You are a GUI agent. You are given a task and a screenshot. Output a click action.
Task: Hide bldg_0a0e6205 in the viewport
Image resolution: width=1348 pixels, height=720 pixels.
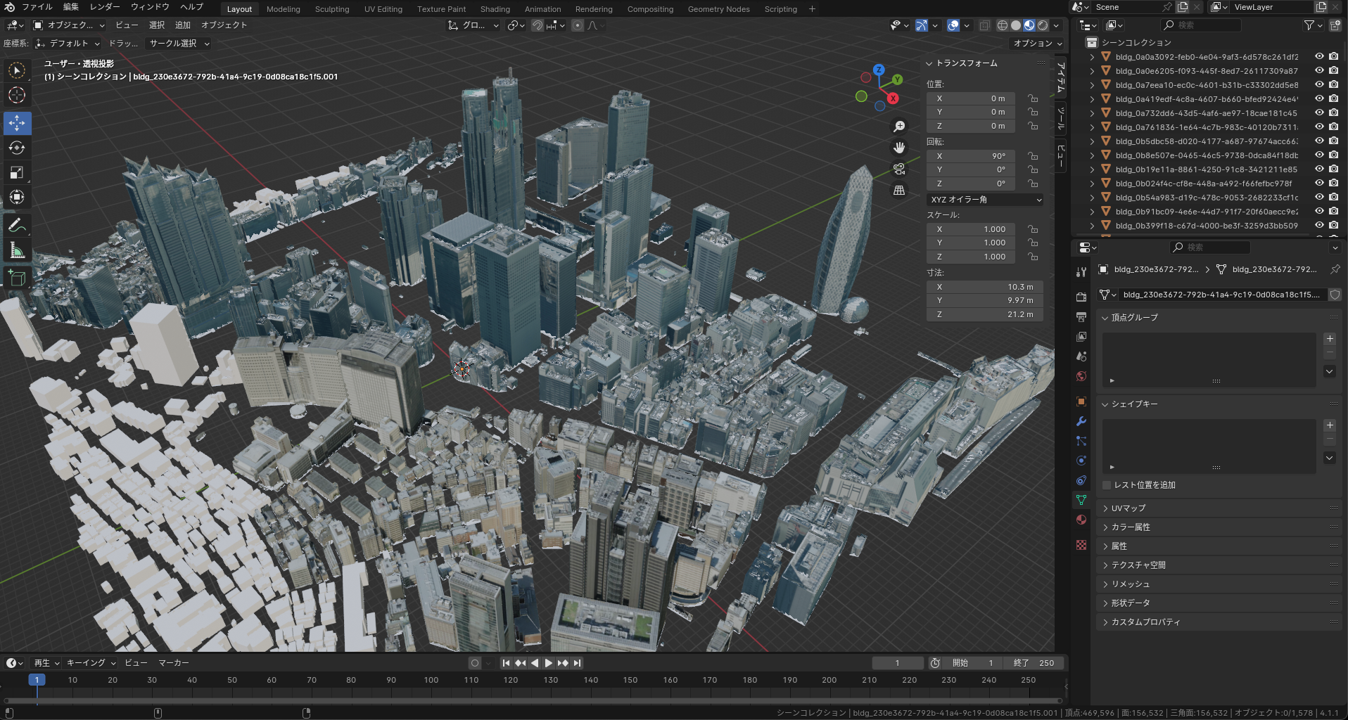[x=1319, y=71]
